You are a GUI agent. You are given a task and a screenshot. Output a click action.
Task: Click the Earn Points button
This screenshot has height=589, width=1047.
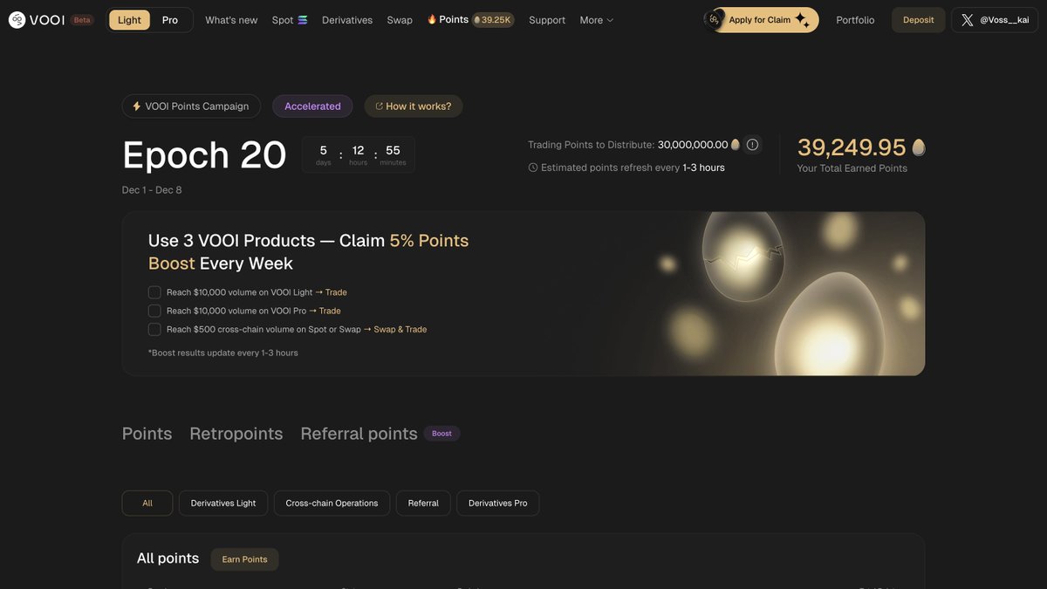(244, 559)
